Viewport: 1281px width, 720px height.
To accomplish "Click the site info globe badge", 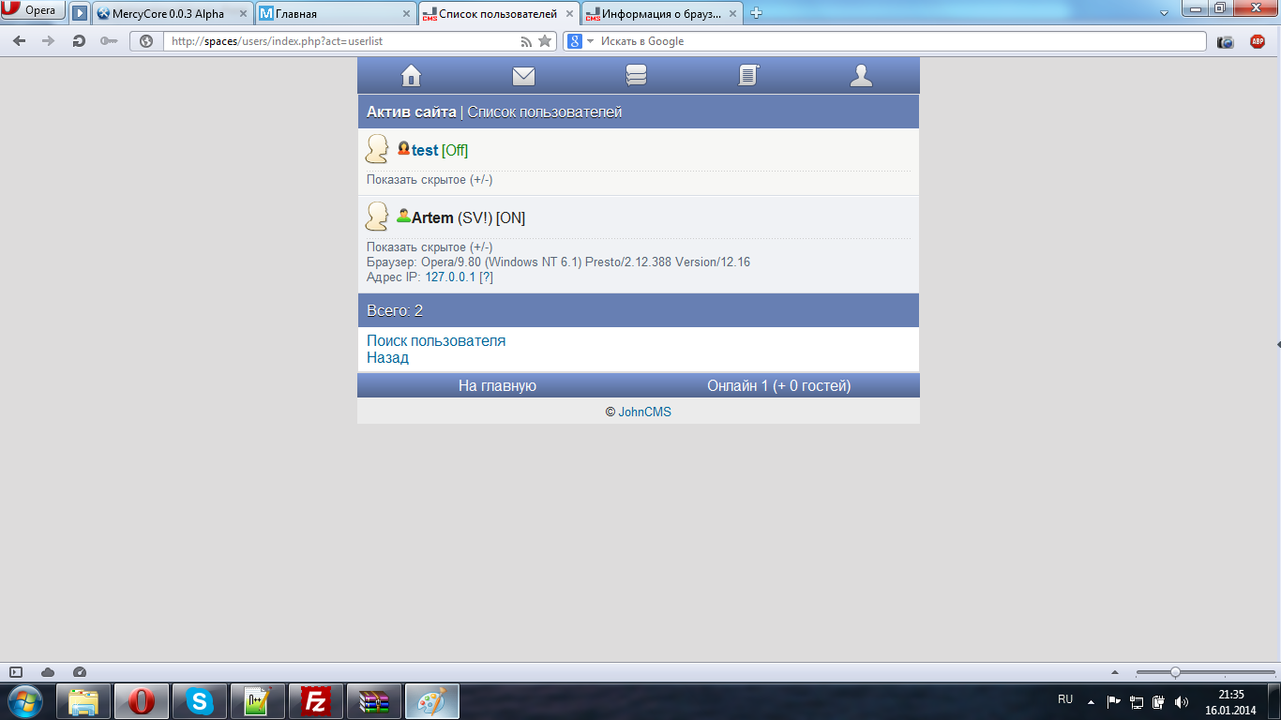I will pos(146,41).
